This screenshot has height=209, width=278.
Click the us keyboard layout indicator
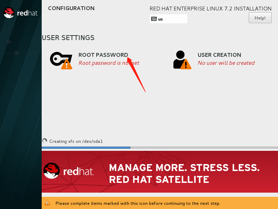coord(168,19)
